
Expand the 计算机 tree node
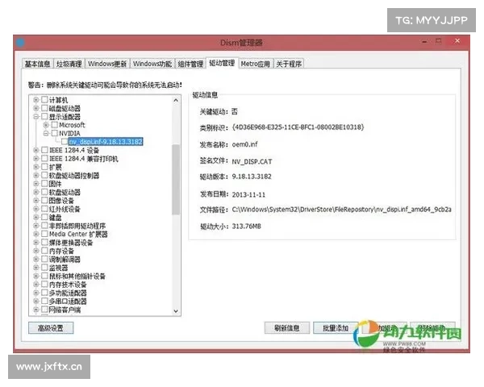[36, 100]
